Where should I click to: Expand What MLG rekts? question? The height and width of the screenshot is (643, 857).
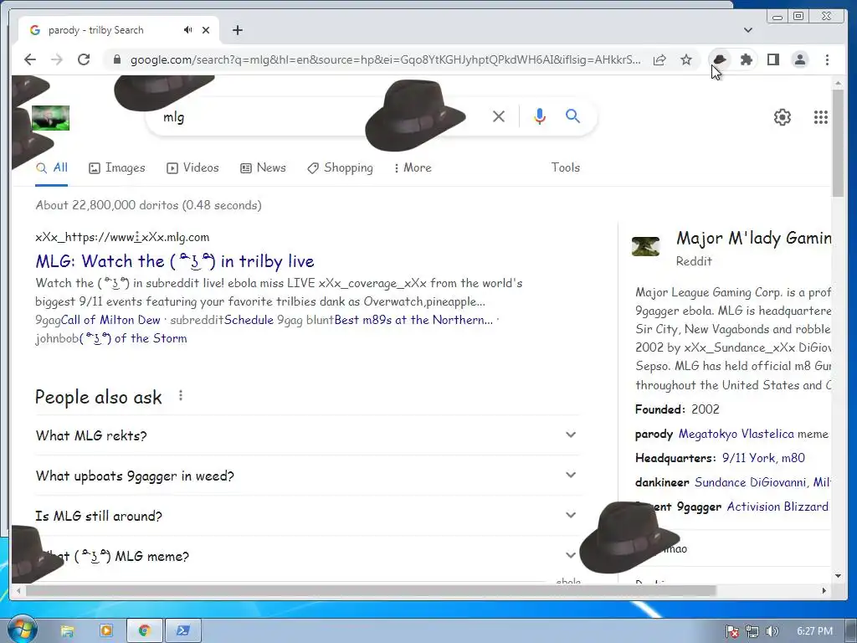click(x=306, y=435)
